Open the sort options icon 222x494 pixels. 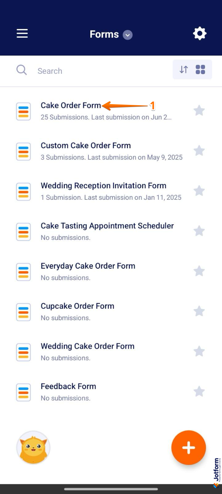[184, 69]
